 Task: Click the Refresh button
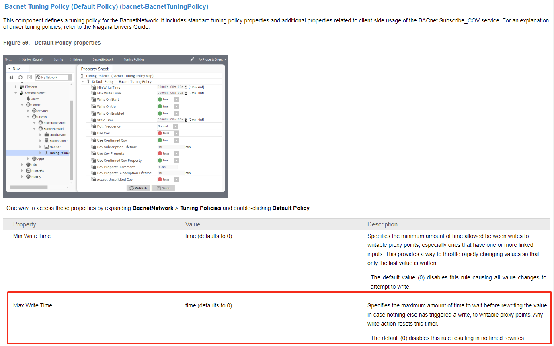[138, 188]
